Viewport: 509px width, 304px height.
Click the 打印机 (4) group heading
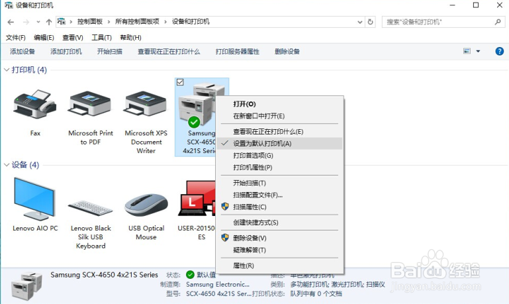point(29,70)
